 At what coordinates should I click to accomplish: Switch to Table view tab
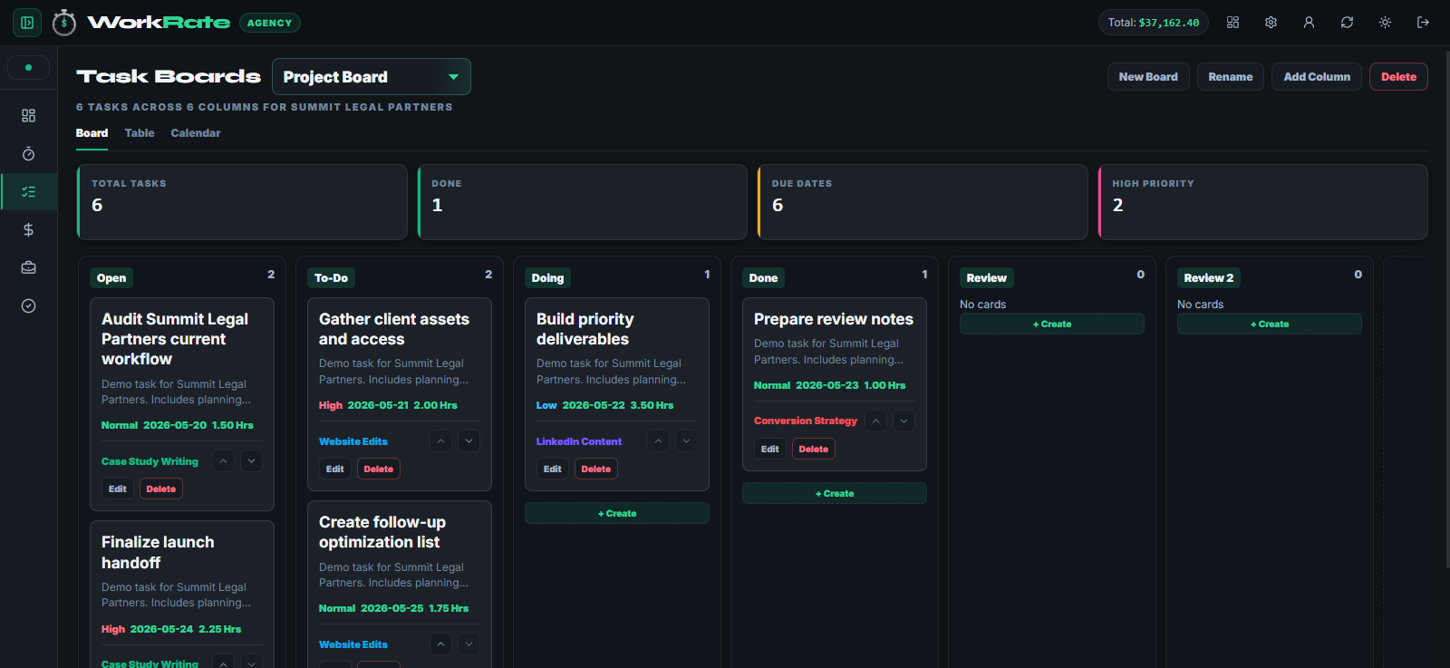pos(140,133)
